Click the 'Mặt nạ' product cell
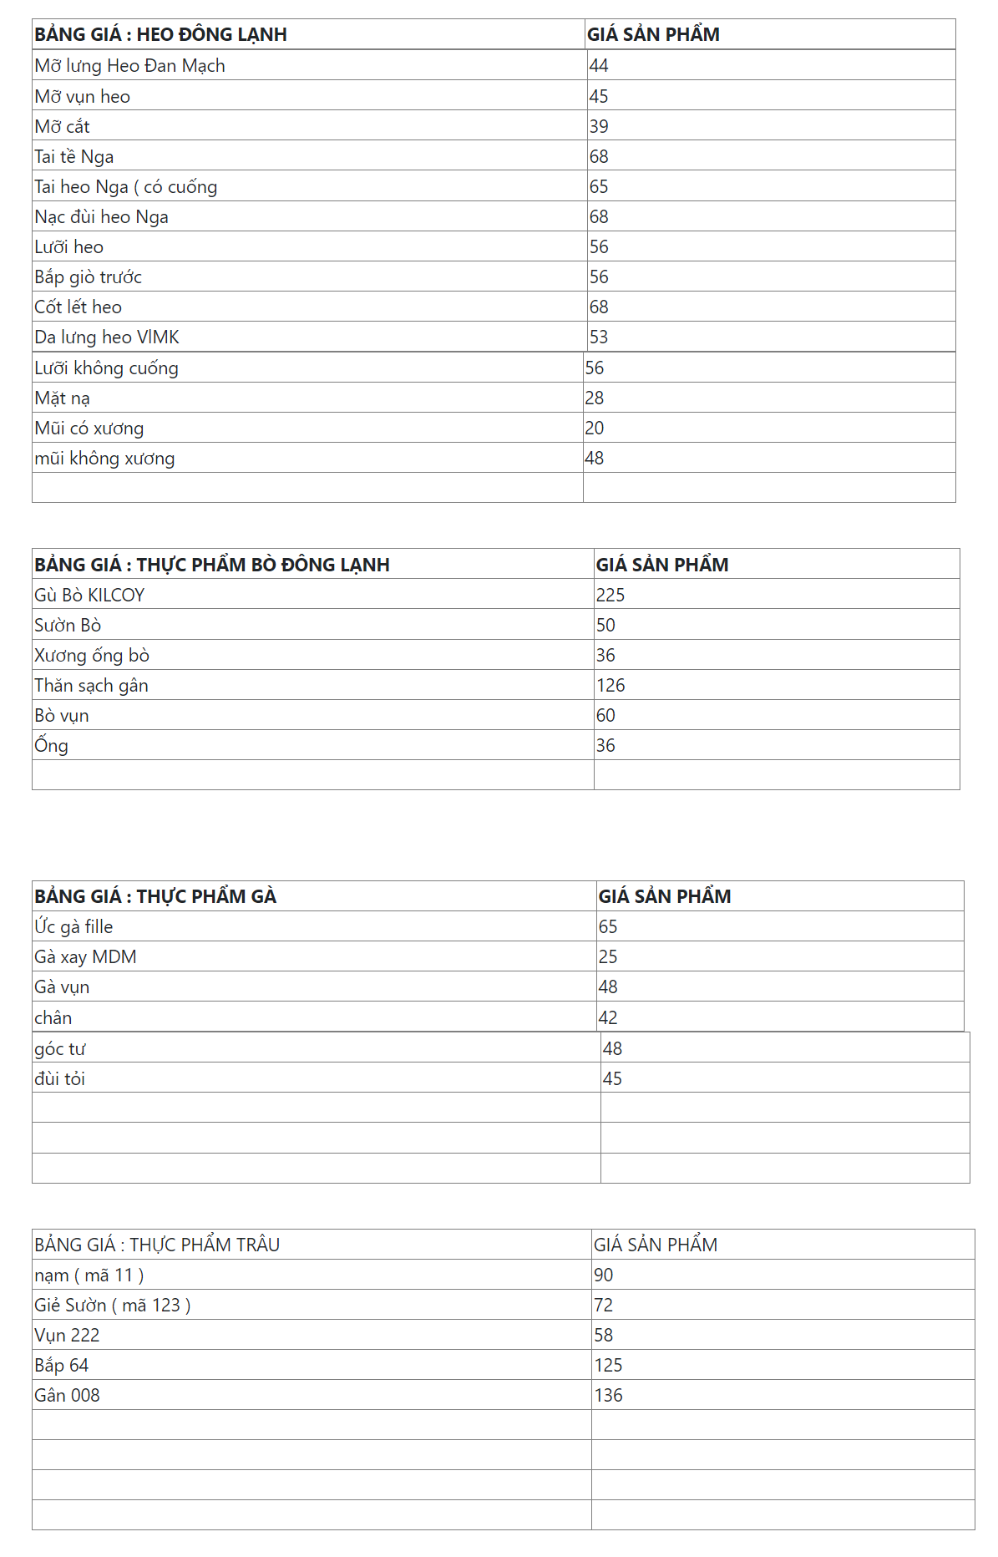This screenshot has width=998, height=1557. [63, 398]
